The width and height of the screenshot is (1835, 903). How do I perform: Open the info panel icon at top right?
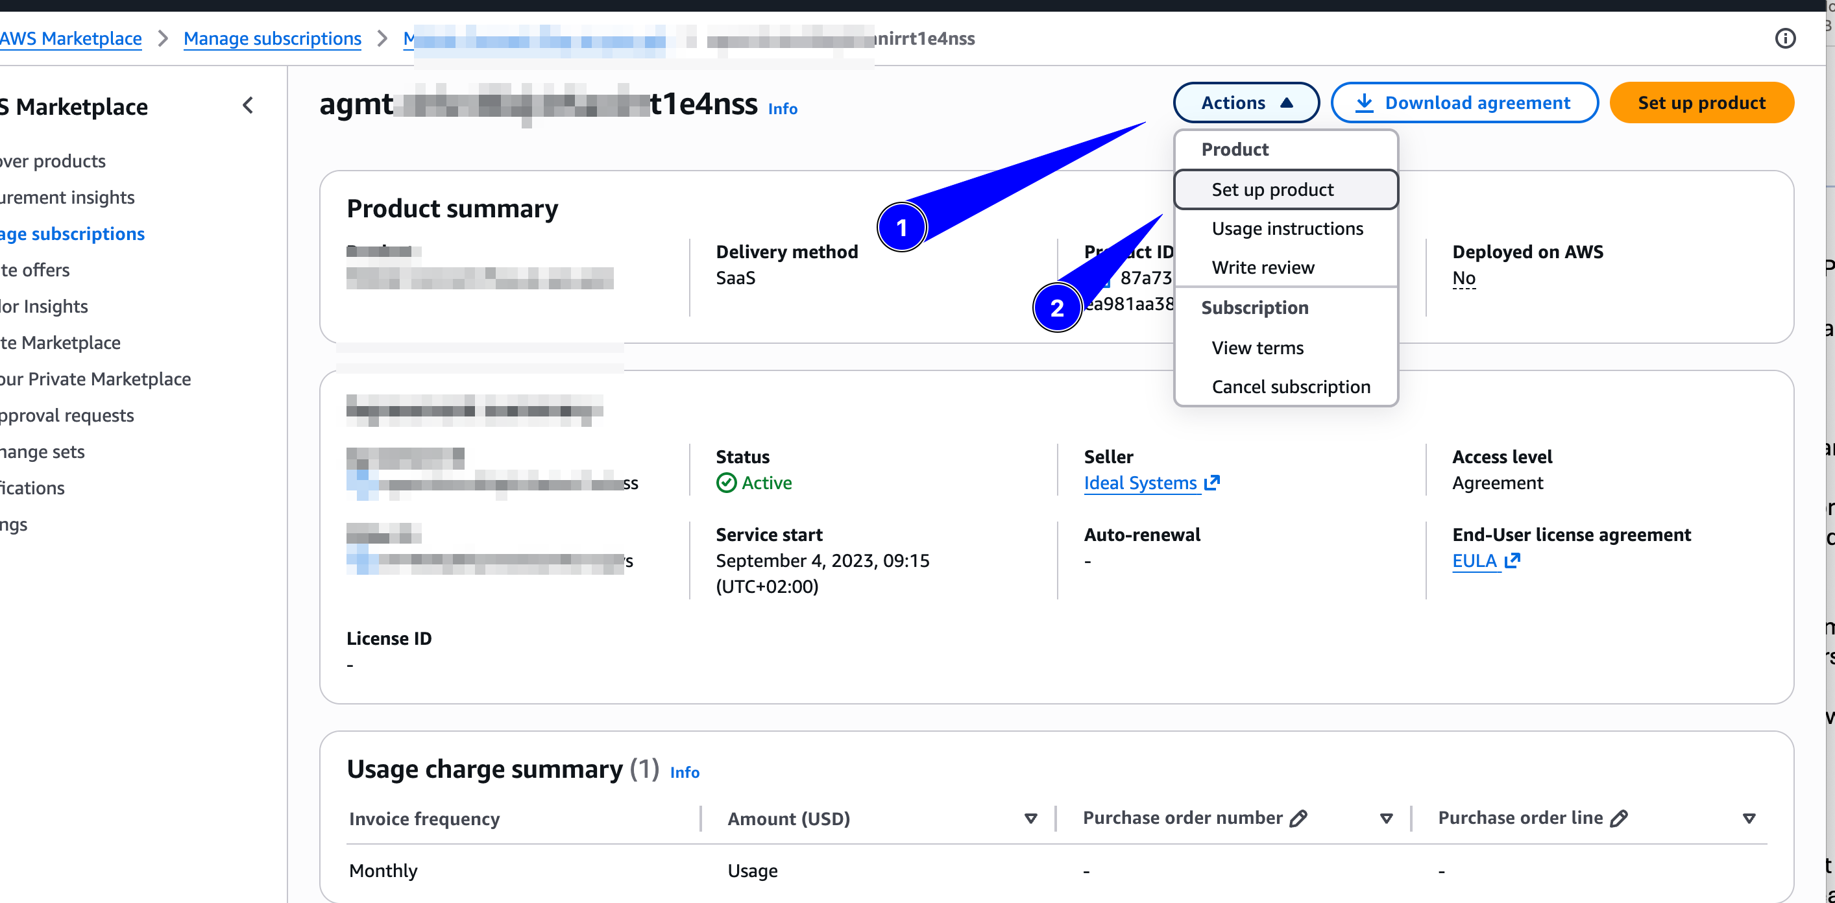pos(1784,38)
